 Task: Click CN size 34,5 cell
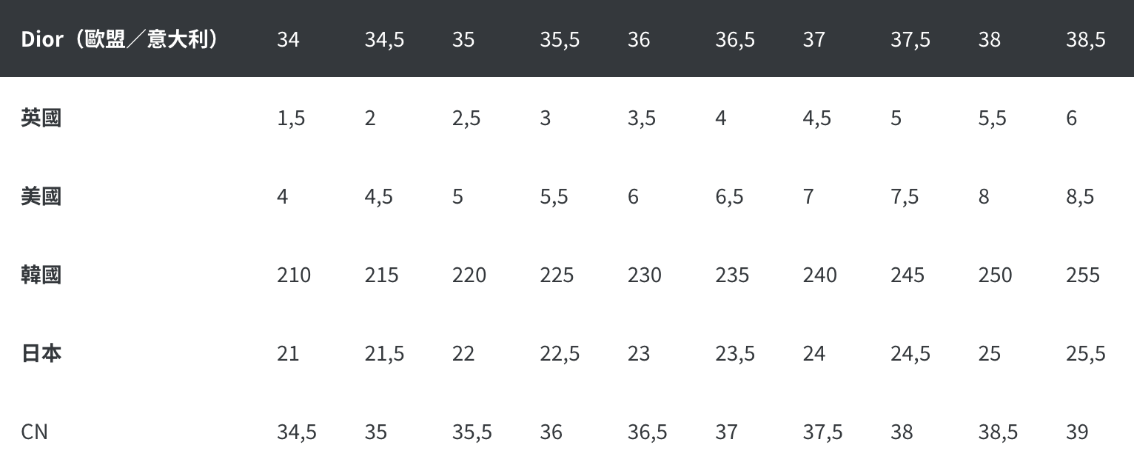tap(297, 432)
